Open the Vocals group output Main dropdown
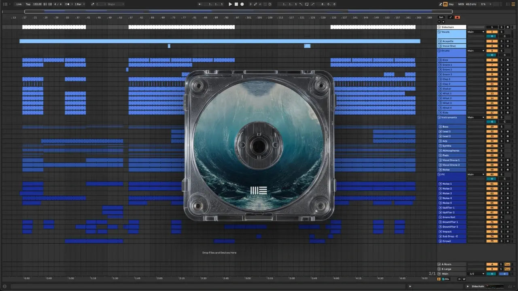Image resolution: width=518 pixels, height=291 pixels. pos(476,32)
